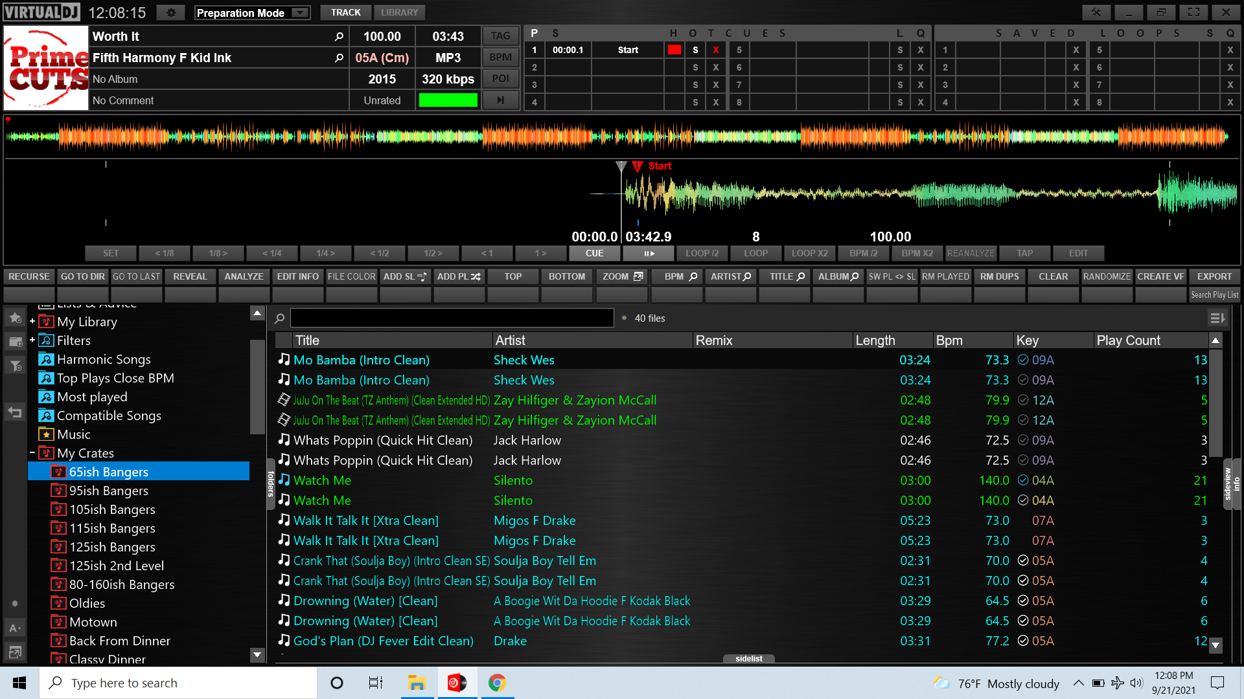Search by ALBUM magnifier button
This screenshot has height=699, width=1244.
(x=838, y=276)
